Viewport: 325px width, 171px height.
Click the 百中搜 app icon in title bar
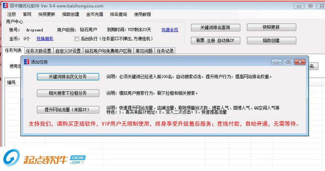point(5,6)
